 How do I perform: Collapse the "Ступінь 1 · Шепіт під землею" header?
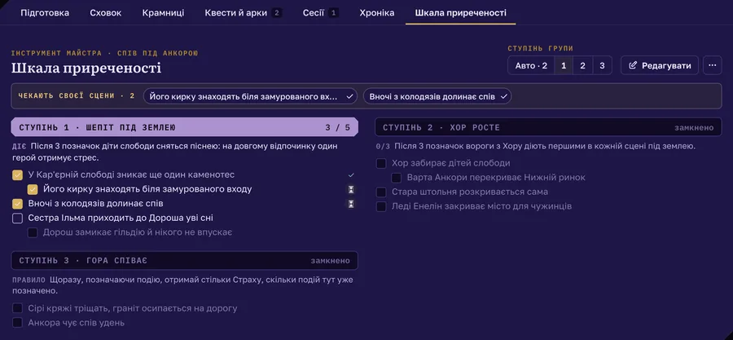[185, 127]
